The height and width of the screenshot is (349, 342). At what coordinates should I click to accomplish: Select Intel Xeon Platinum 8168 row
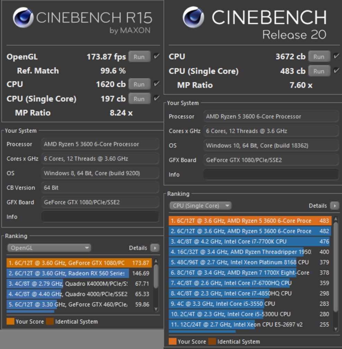[x=250, y=262]
